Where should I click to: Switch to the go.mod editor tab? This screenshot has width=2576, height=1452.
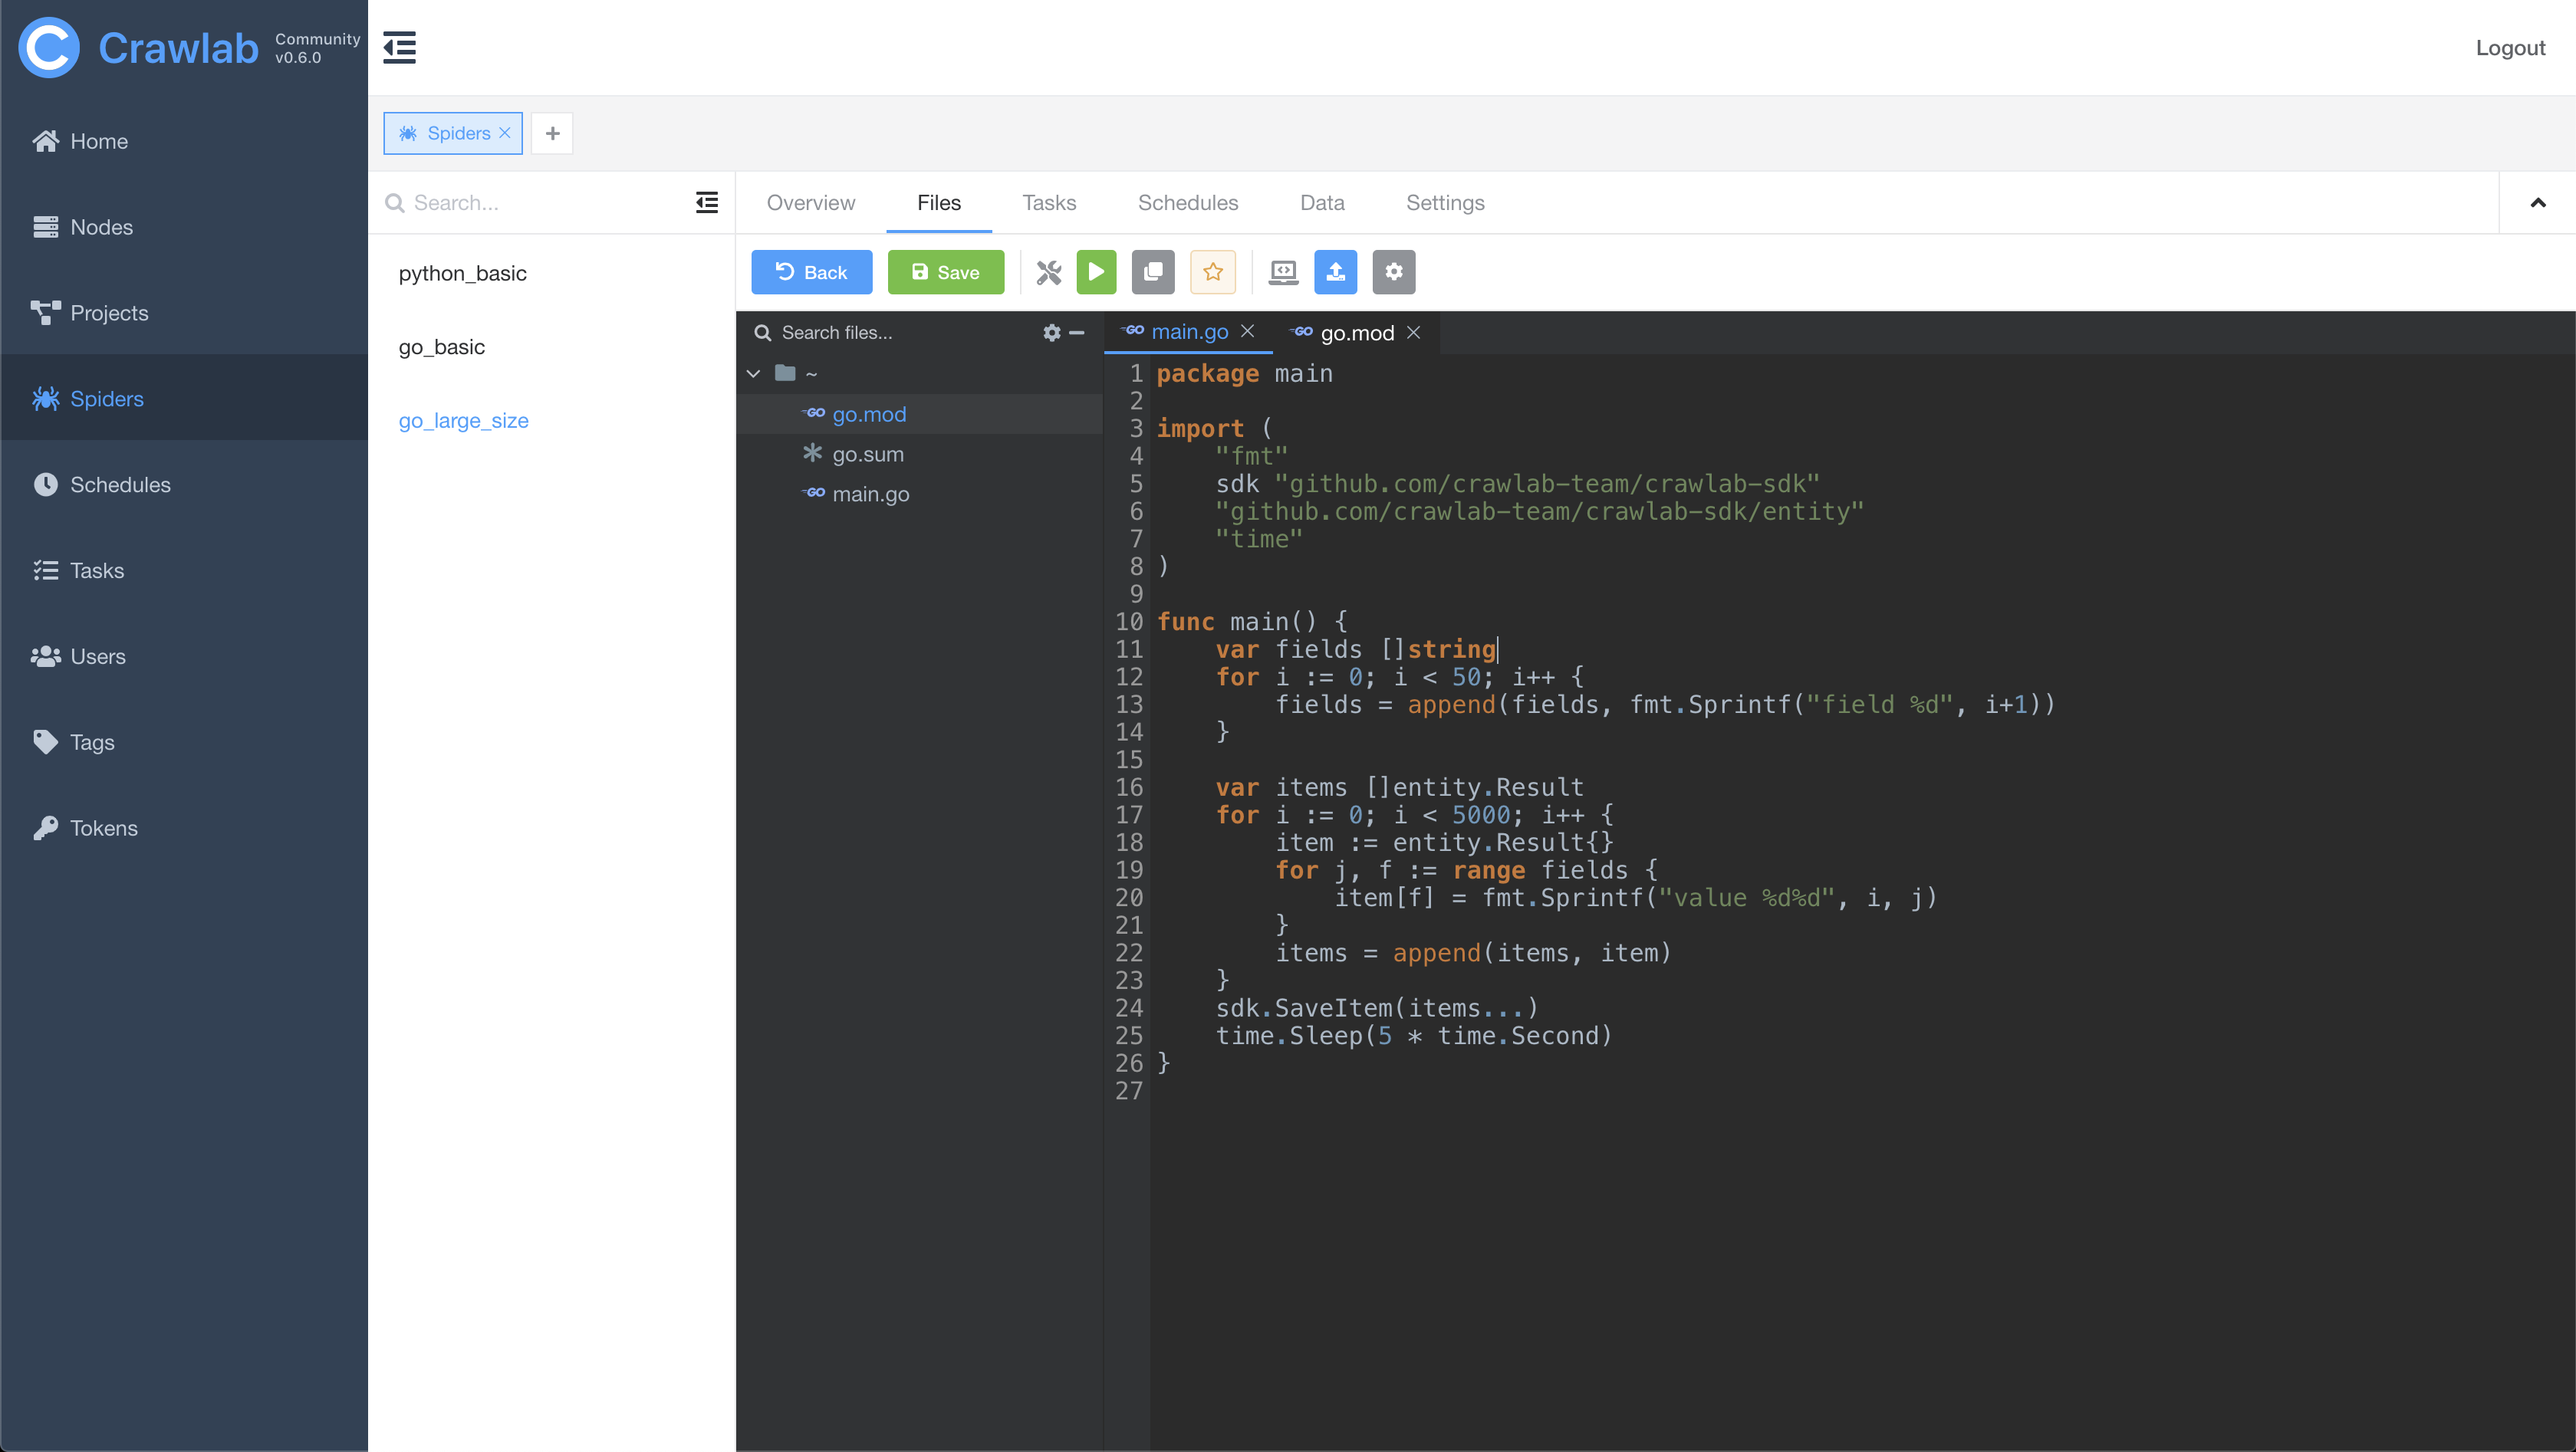pyautogui.click(x=1356, y=333)
